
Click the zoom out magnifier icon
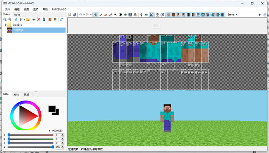click(5, 20)
